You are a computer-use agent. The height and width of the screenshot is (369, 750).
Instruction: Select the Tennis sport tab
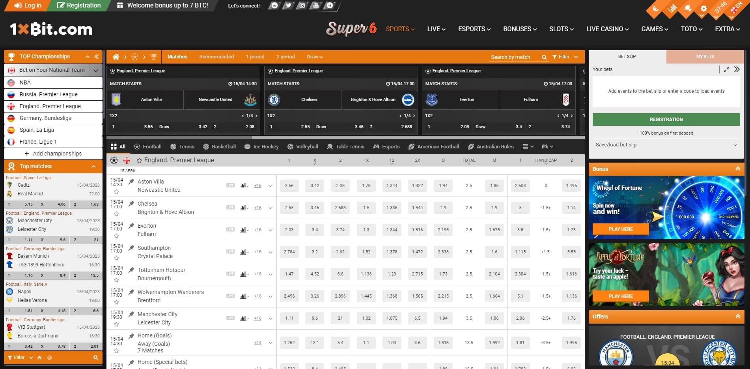click(x=182, y=146)
